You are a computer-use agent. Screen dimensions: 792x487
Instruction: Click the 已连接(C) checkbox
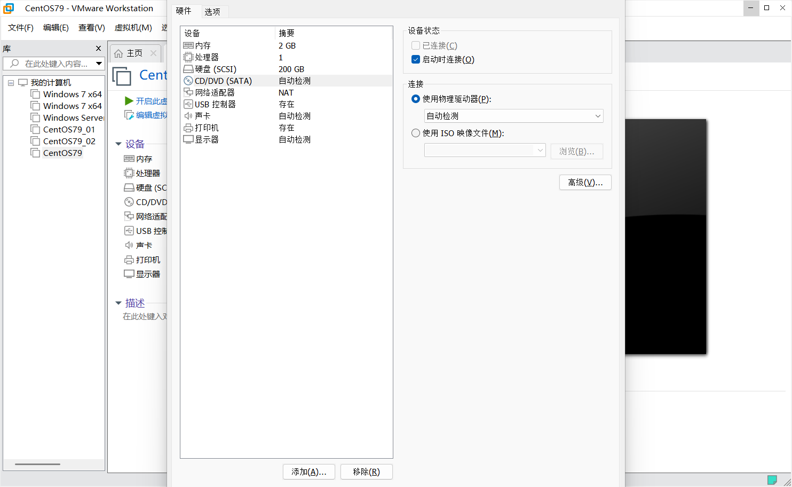416,45
